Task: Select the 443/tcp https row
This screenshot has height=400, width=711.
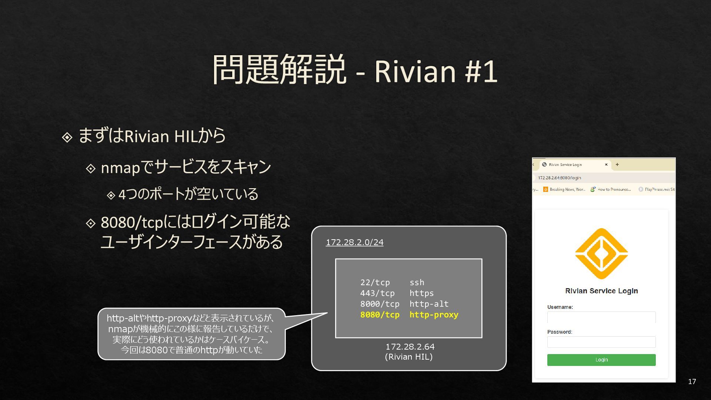Action: [397, 293]
